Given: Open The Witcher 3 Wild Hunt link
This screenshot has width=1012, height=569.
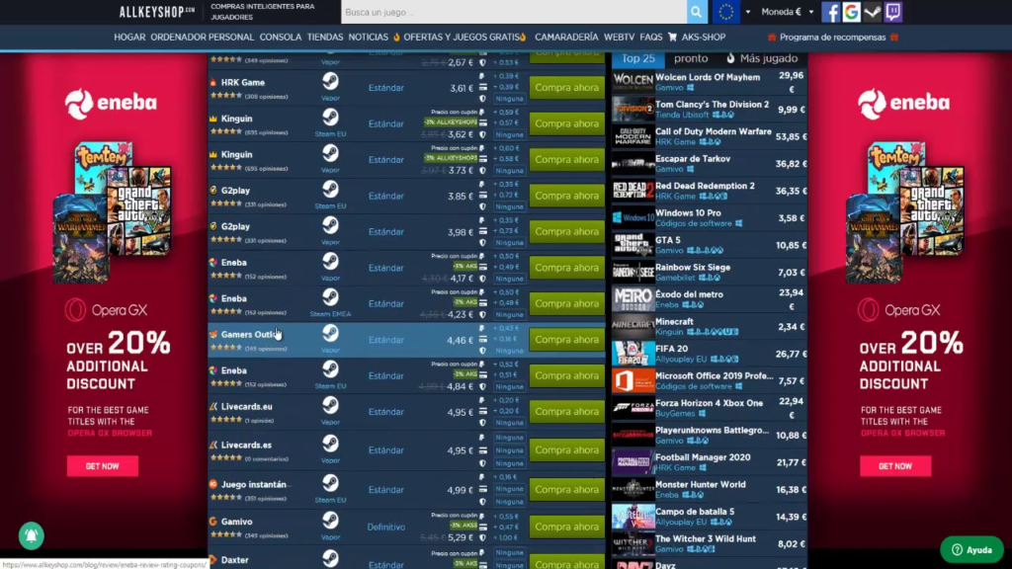Looking at the screenshot, I should (706, 538).
